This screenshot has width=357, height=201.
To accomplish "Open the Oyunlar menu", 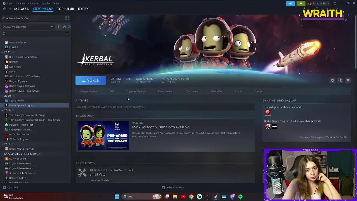I will coord(46,3).
